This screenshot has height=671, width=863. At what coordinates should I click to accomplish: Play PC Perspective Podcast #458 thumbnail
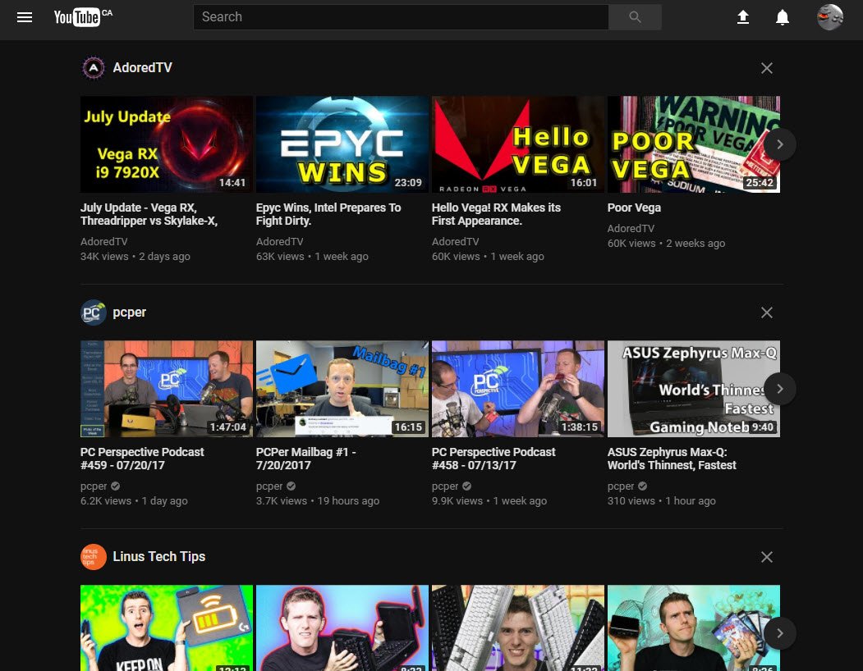click(517, 389)
